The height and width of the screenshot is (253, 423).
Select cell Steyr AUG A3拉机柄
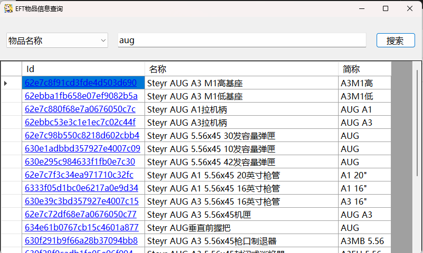[x=242, y=123]
